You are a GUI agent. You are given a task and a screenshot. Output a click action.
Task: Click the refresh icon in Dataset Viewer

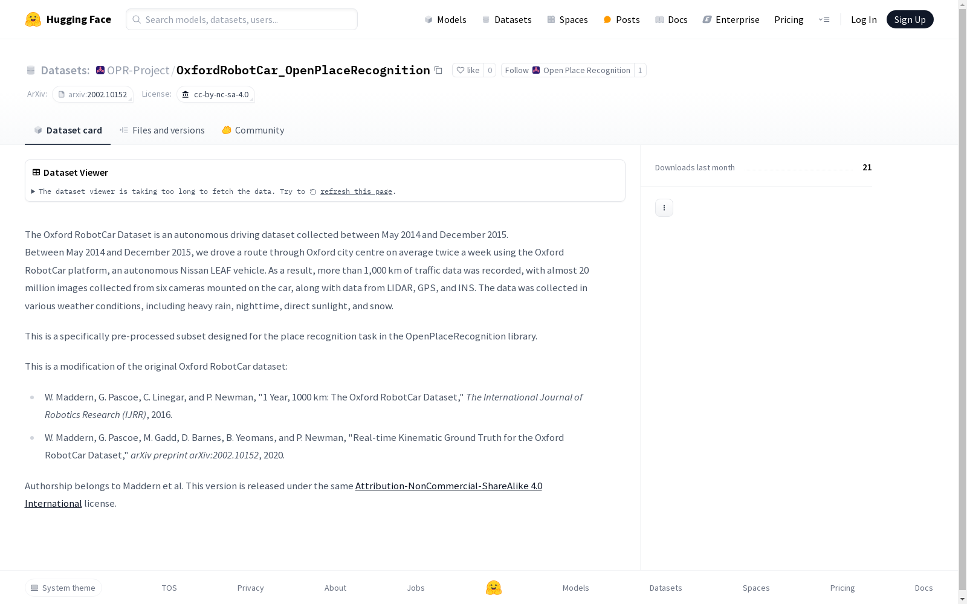[x=313, y=192]
